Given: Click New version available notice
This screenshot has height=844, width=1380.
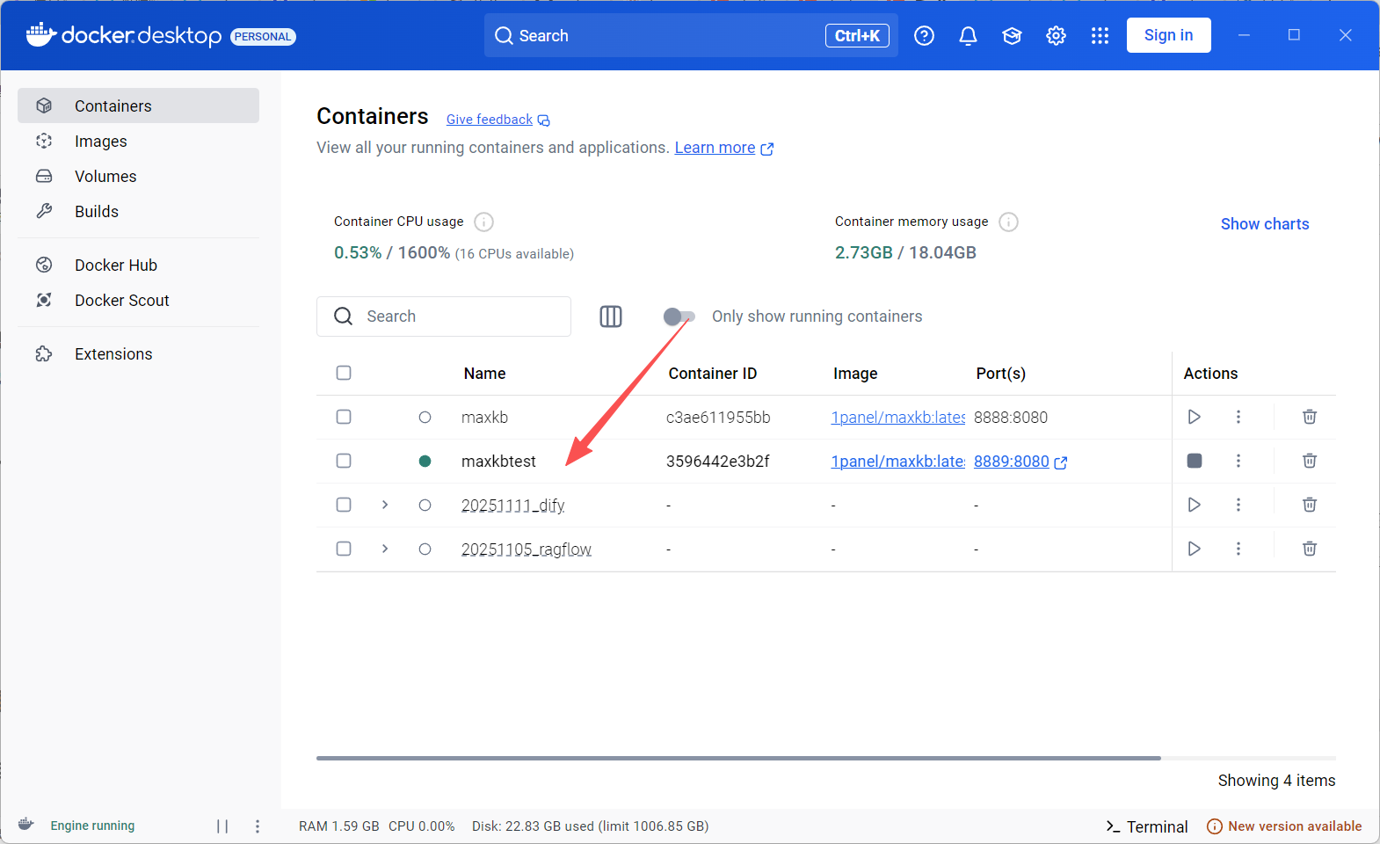Looking at the screenshot, I should (x=1284, y=826).
